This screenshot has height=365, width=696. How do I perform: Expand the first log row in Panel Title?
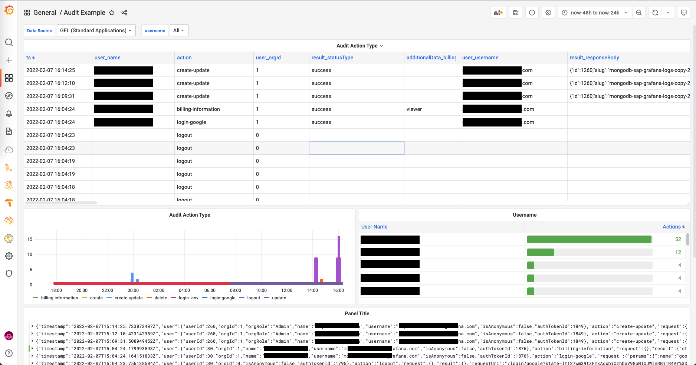[x=32, y=326]
